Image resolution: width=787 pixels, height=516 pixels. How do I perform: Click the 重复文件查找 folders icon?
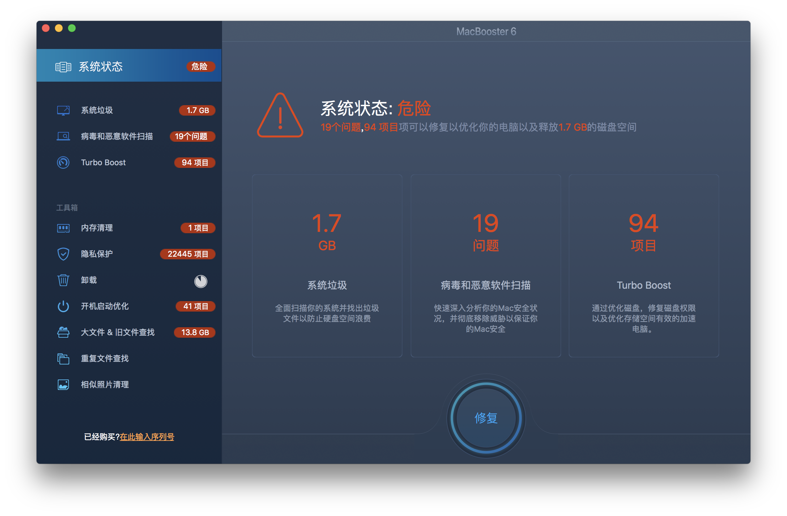coord(63,359)
